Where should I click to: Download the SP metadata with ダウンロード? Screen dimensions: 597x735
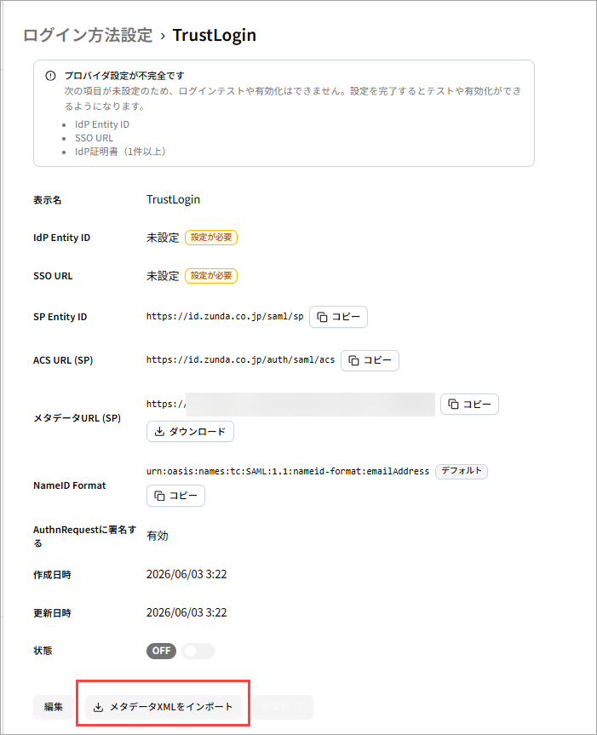click(190, 432)
